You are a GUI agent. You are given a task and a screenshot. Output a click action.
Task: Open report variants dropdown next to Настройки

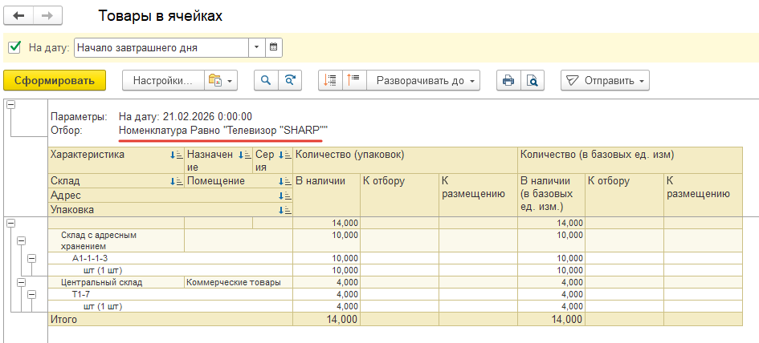tap(220, 80)
